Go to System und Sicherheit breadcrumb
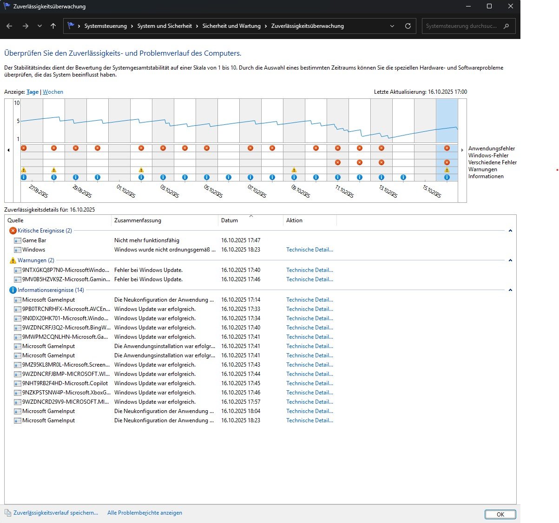The width and height of the screenshot is (559, 523). [164, 26]
